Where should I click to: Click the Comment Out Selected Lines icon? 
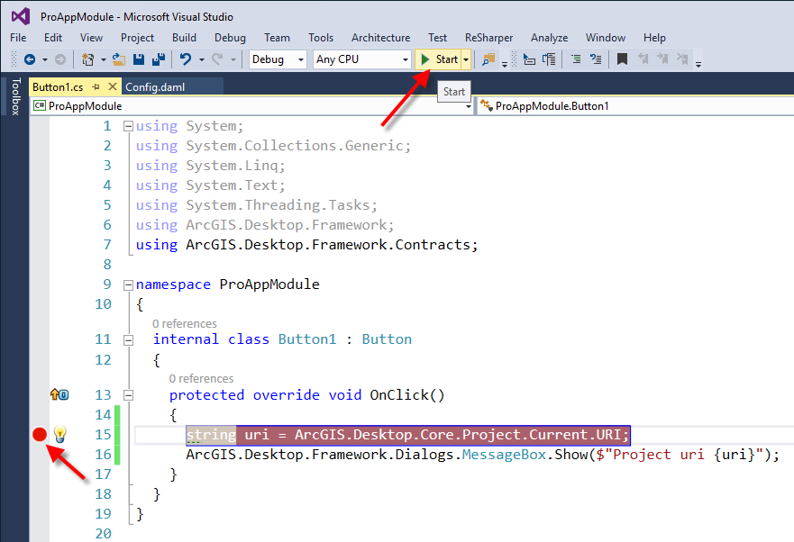tap(576, 60)
